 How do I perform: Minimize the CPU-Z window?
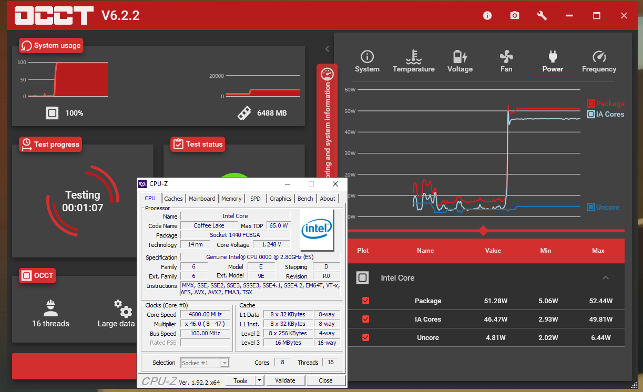[x=287, y=184]
